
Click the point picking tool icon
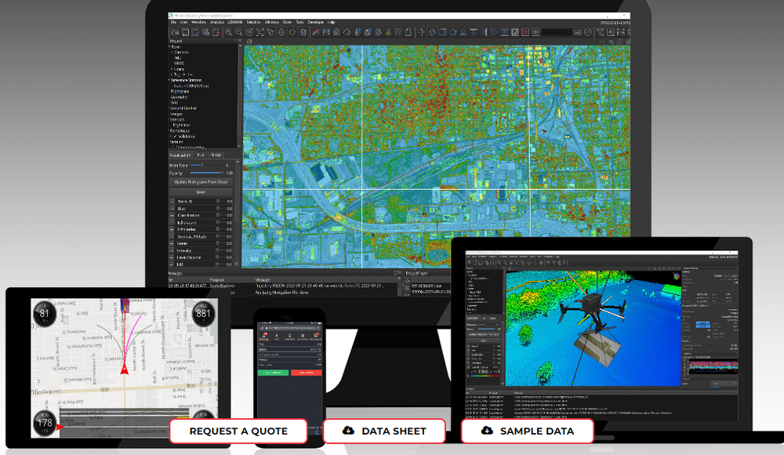coord(270,32)
